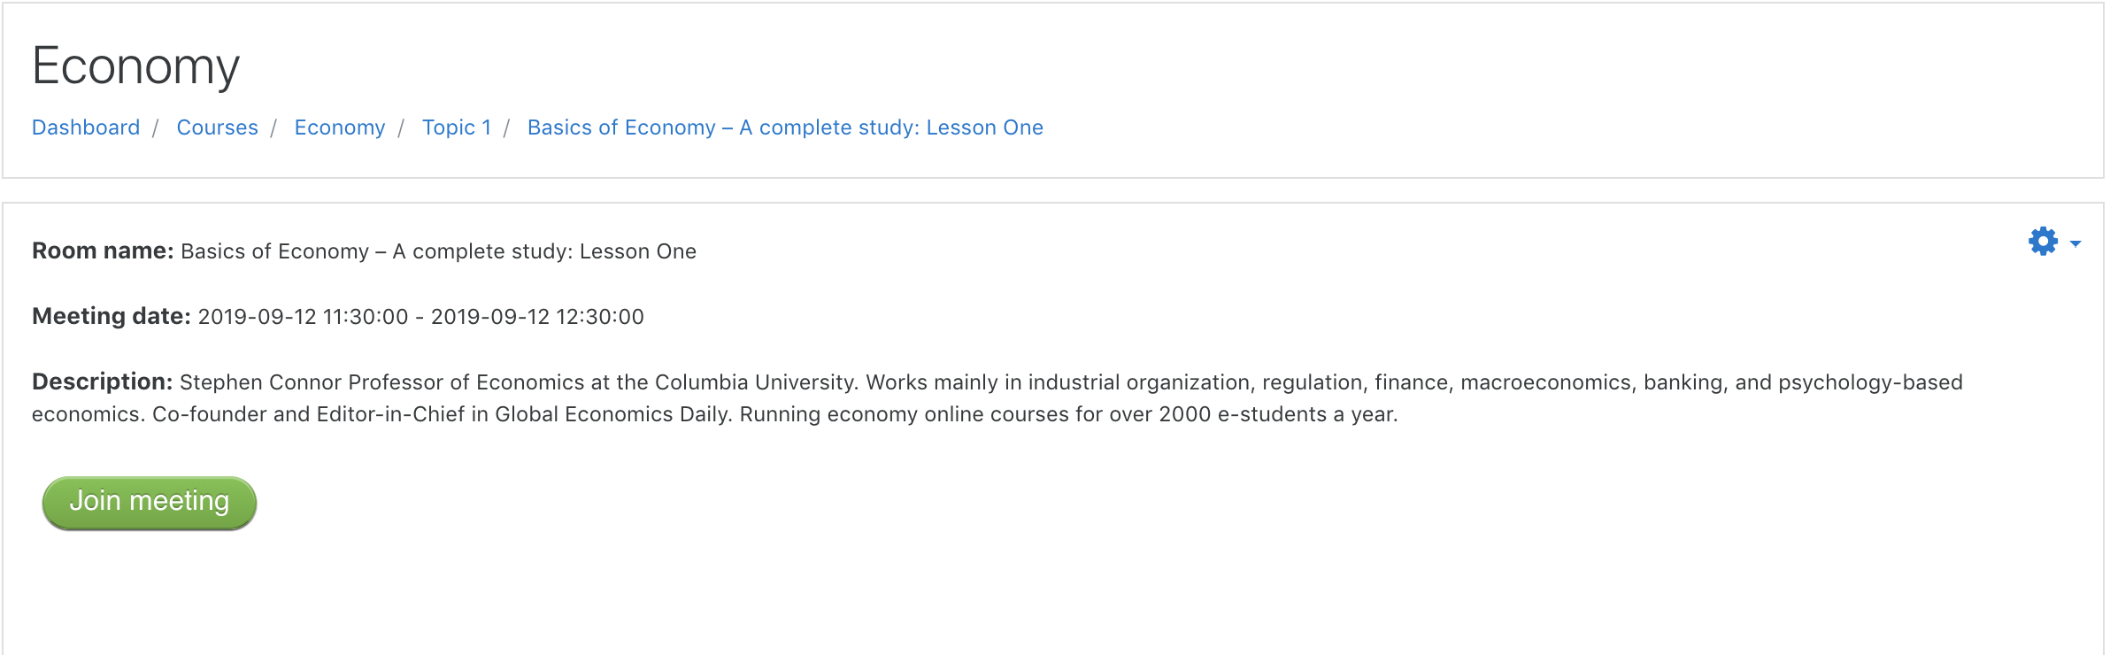The image size is (2110, 655).
Task: Open the settings gear icon
Action: tap(2043, 242)
